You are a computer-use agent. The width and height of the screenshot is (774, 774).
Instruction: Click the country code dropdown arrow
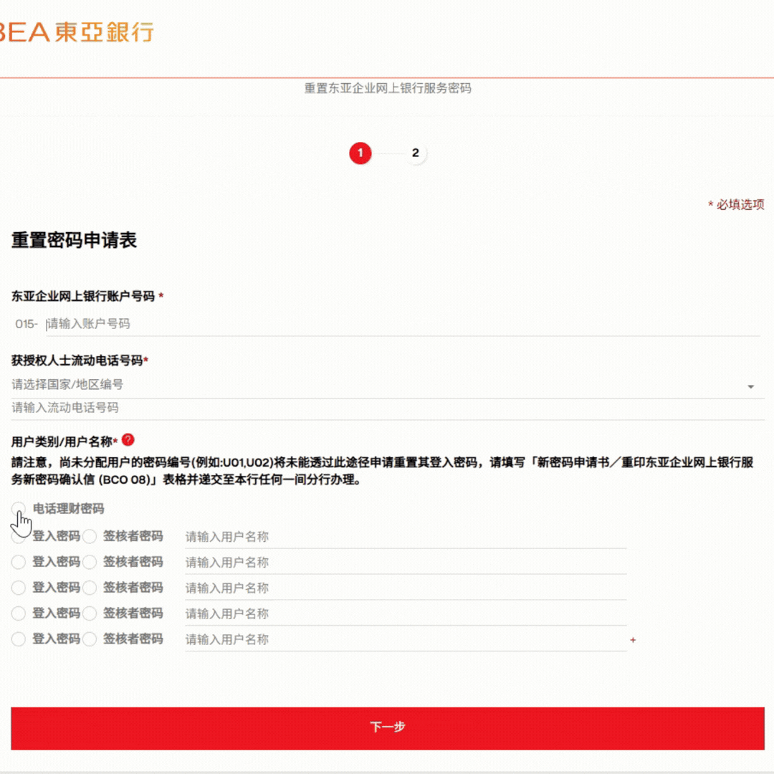(x=750, y=386)
